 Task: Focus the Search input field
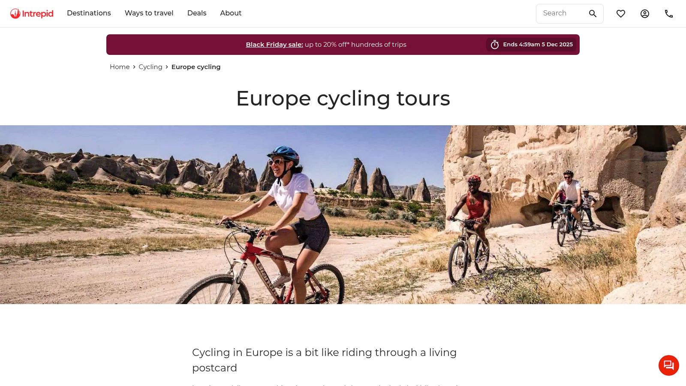point(562,14)
